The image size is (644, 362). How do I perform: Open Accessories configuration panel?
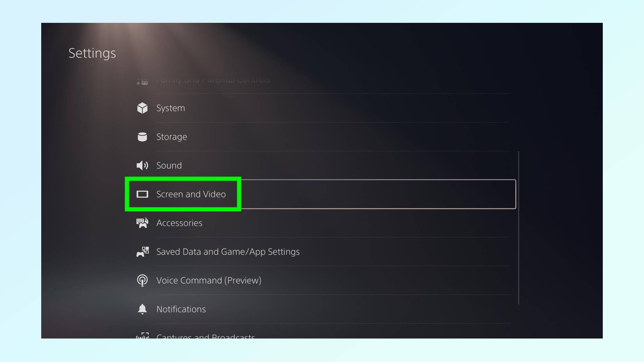pyautogui.click(x=180, y=223)
